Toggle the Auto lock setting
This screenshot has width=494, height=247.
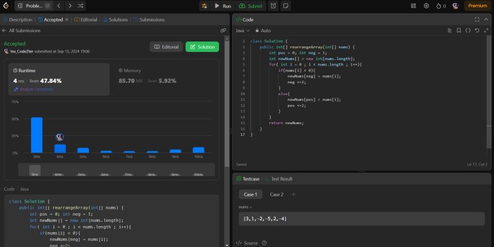(263, 30)
